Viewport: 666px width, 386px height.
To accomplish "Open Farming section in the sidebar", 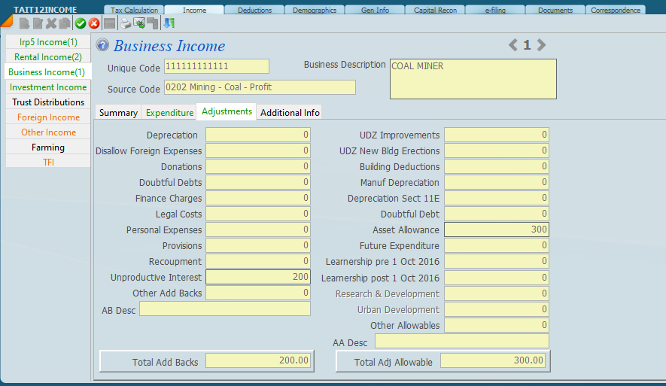I will [48, 147].
